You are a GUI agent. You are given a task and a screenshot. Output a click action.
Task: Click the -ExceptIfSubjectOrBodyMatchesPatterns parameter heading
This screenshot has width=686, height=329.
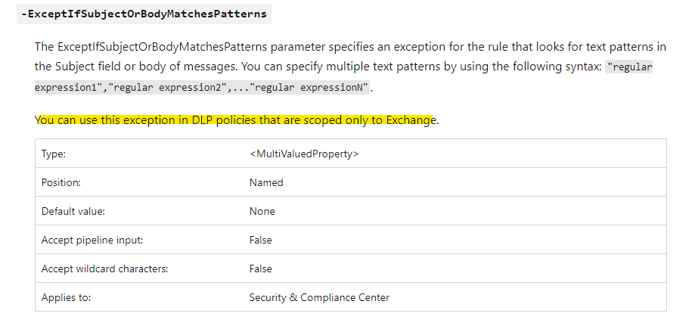[144, 14]
